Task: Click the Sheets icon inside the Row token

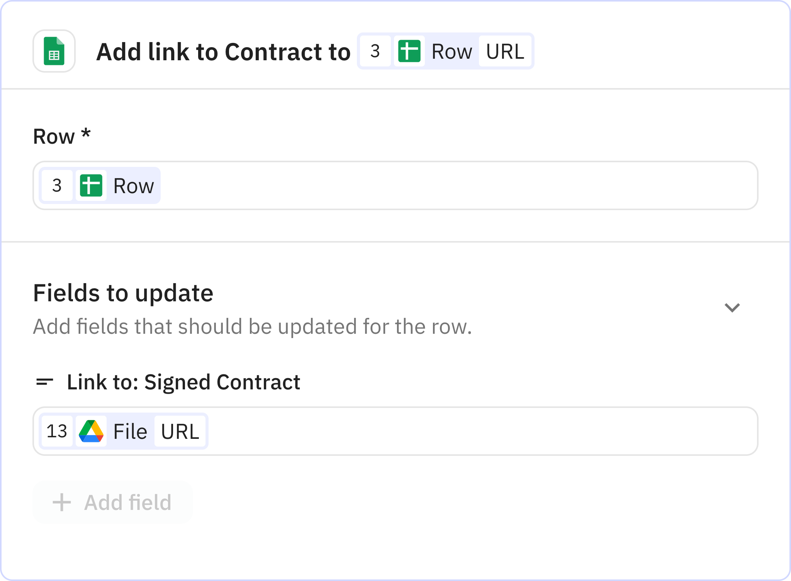Action: coord(91,185)
